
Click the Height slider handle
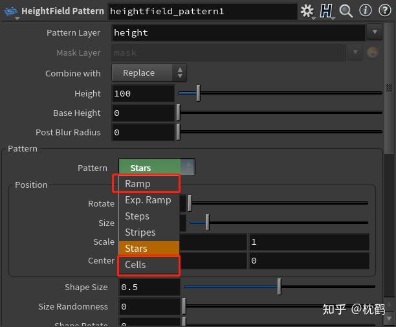click(x=198, y=93)
